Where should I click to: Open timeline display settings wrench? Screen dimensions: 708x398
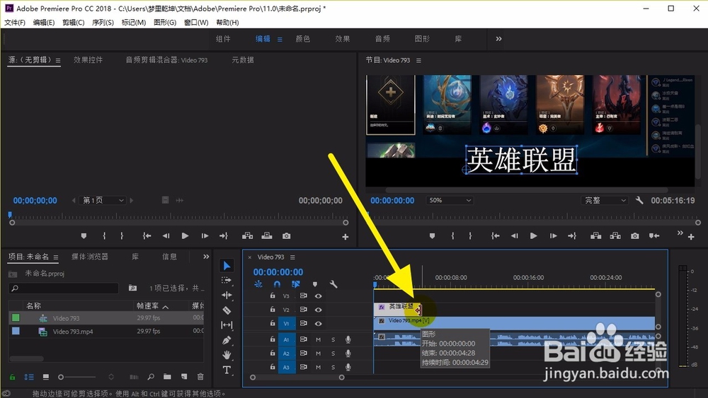(333, 284)
